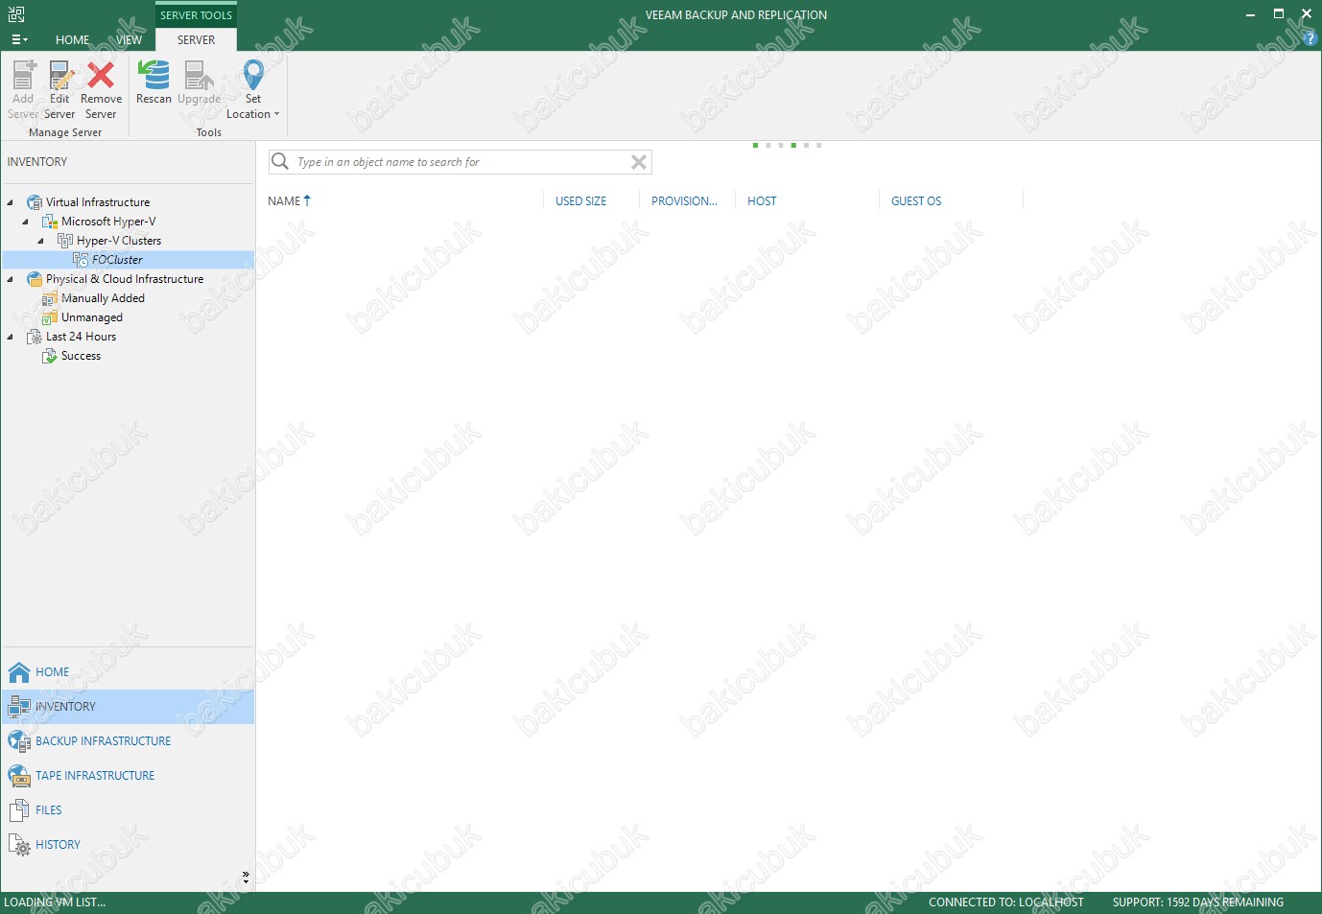Screen dimensions: 1322x914
Task: Collapse Physical & Cloud Infrastructure node
Action: point(11,279)
